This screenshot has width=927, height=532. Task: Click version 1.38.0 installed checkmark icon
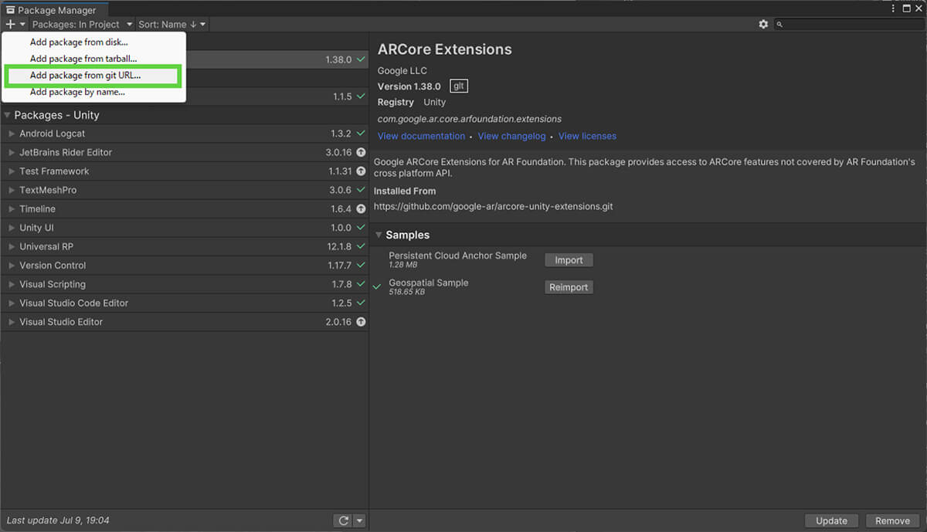[361, 59]
